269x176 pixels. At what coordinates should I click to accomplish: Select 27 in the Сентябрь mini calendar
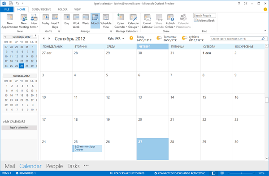coord(22,66)
